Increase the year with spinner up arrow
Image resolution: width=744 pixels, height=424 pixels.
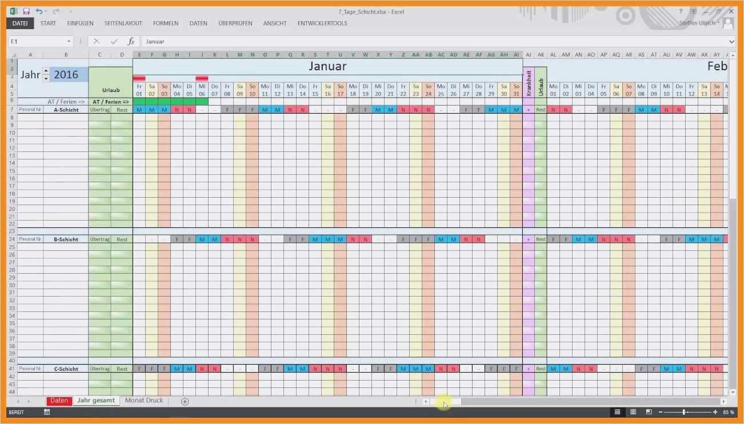[x=46, y=71]
